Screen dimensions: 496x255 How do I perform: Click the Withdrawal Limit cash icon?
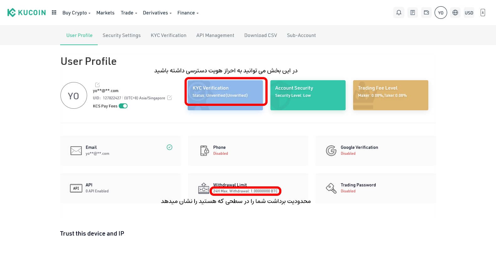(x=203, y=188)
